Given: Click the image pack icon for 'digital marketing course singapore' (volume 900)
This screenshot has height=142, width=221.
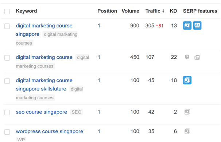Looking at the screenshot, I should [187, 26].
